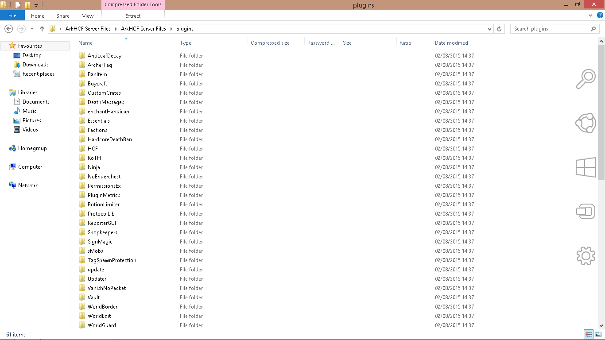
Task: Click the BanItem folder icon
Action: click(82, 74)
